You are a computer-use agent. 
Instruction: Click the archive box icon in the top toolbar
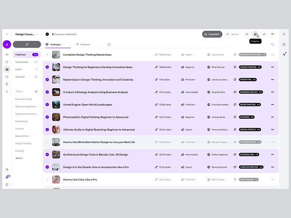(272, 34)
